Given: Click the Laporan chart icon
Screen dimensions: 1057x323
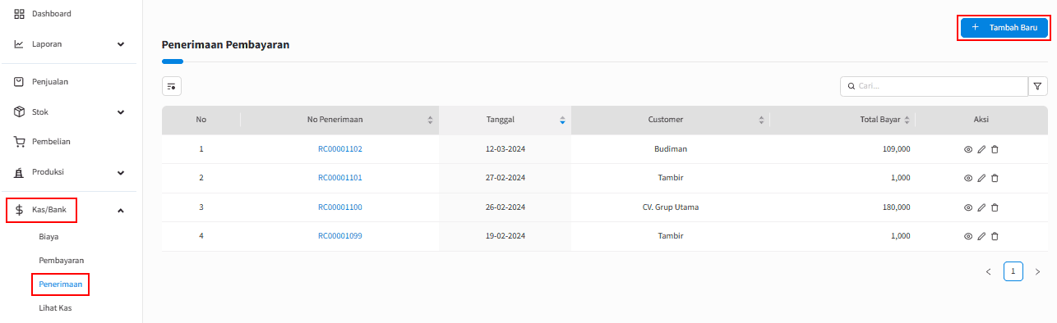Looking at the screenshot, I should (19, 44).
